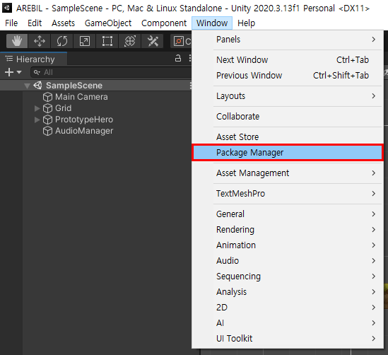Close the open Window menu
Viewport: 388px width, 355px height.
[212, 23]
